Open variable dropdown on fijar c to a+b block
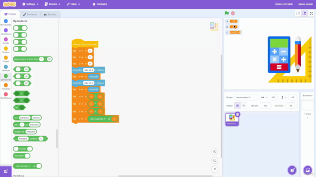The width and height of the screenshot is (316, 177). [81, 112]
